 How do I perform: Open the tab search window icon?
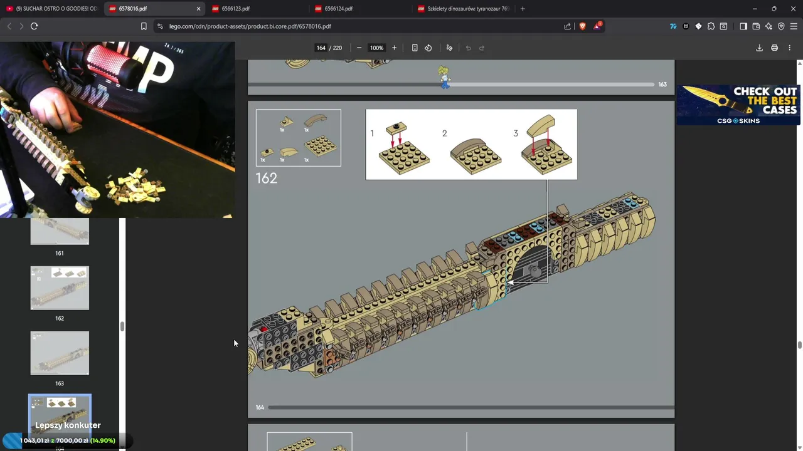(x=723, y=26)
